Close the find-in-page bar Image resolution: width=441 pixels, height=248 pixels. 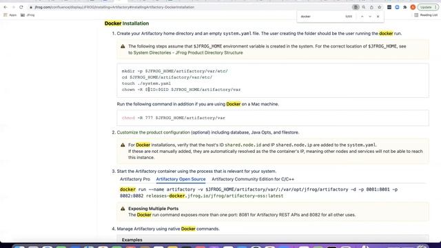[378, 17]
